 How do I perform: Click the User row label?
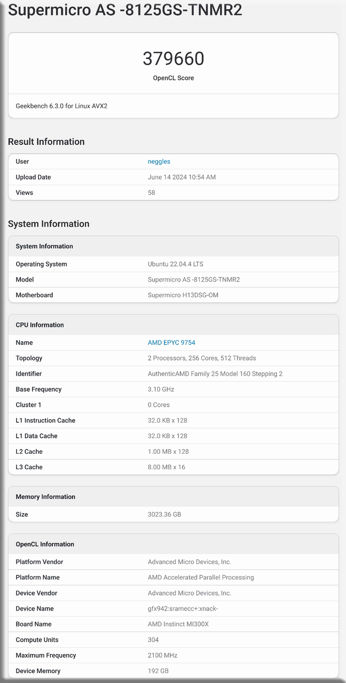pyautogui.click(x=22, y=161)
